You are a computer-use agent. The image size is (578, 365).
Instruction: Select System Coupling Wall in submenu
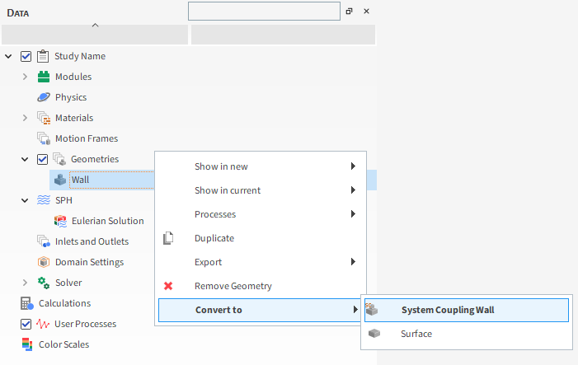tap(467, 310)
